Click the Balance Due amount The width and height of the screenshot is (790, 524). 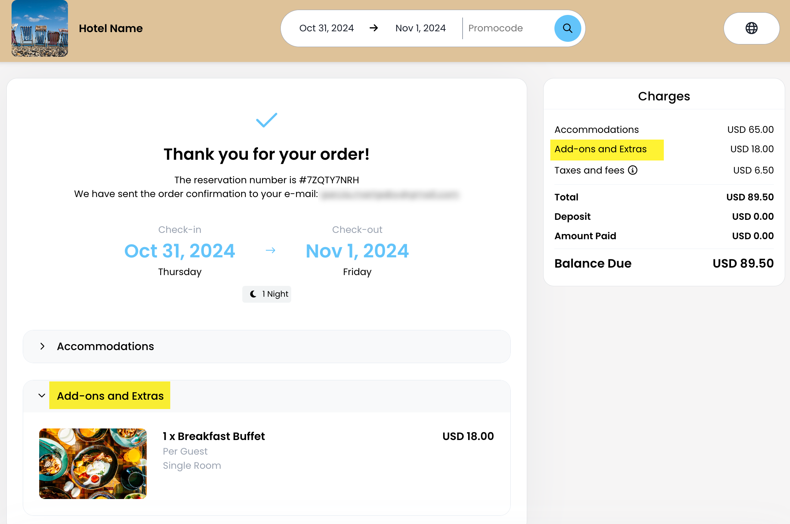point(743,263)
